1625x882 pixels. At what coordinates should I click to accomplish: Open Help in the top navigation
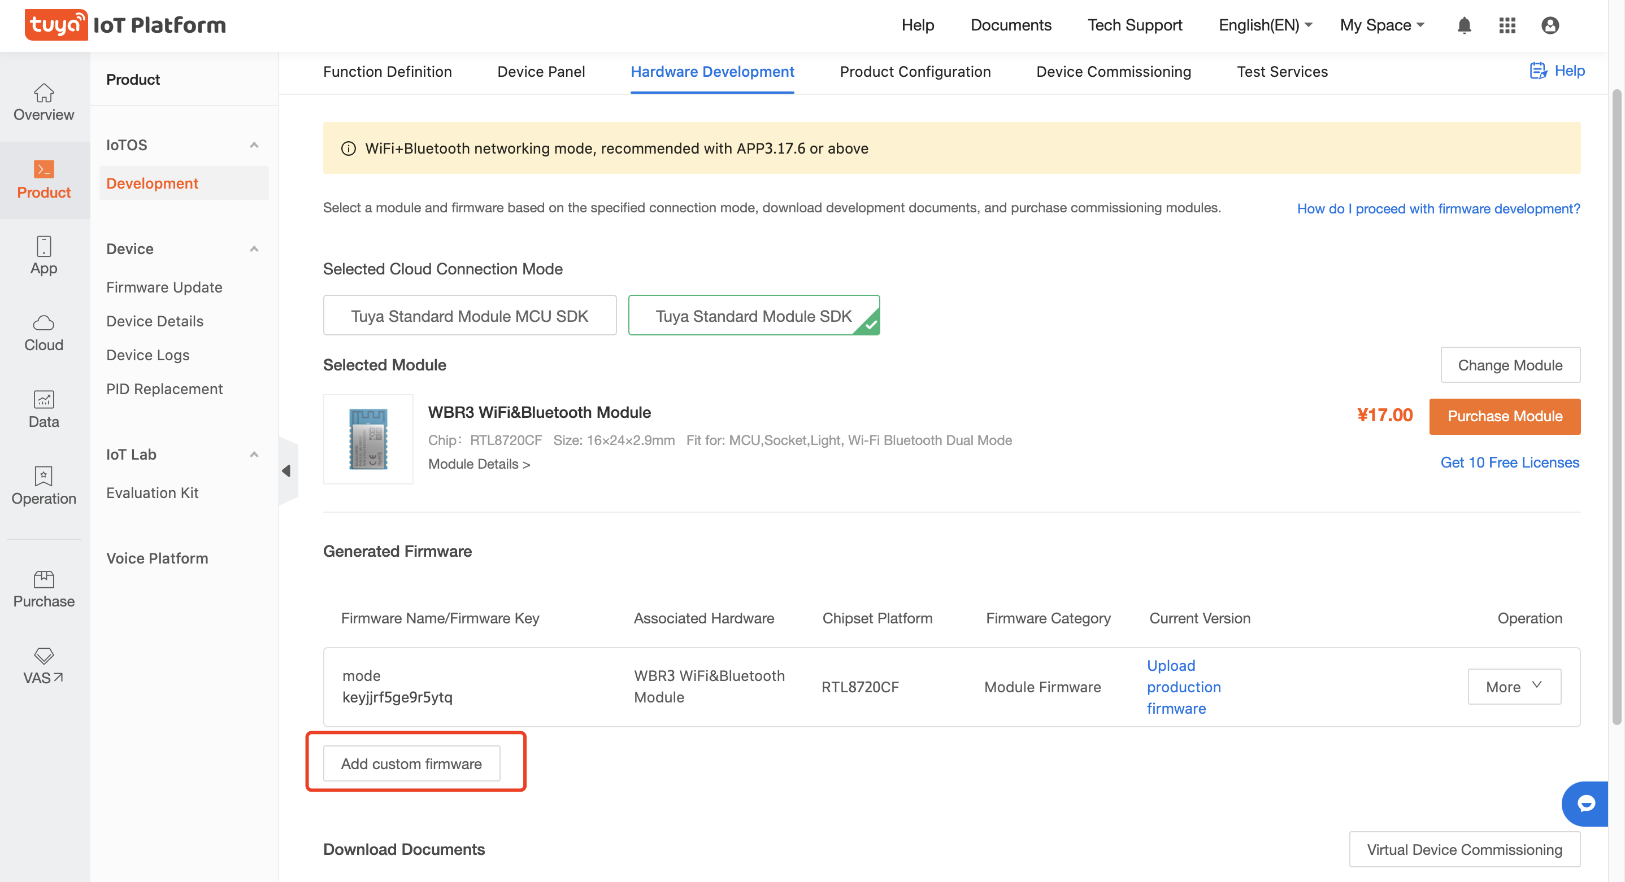917,25
